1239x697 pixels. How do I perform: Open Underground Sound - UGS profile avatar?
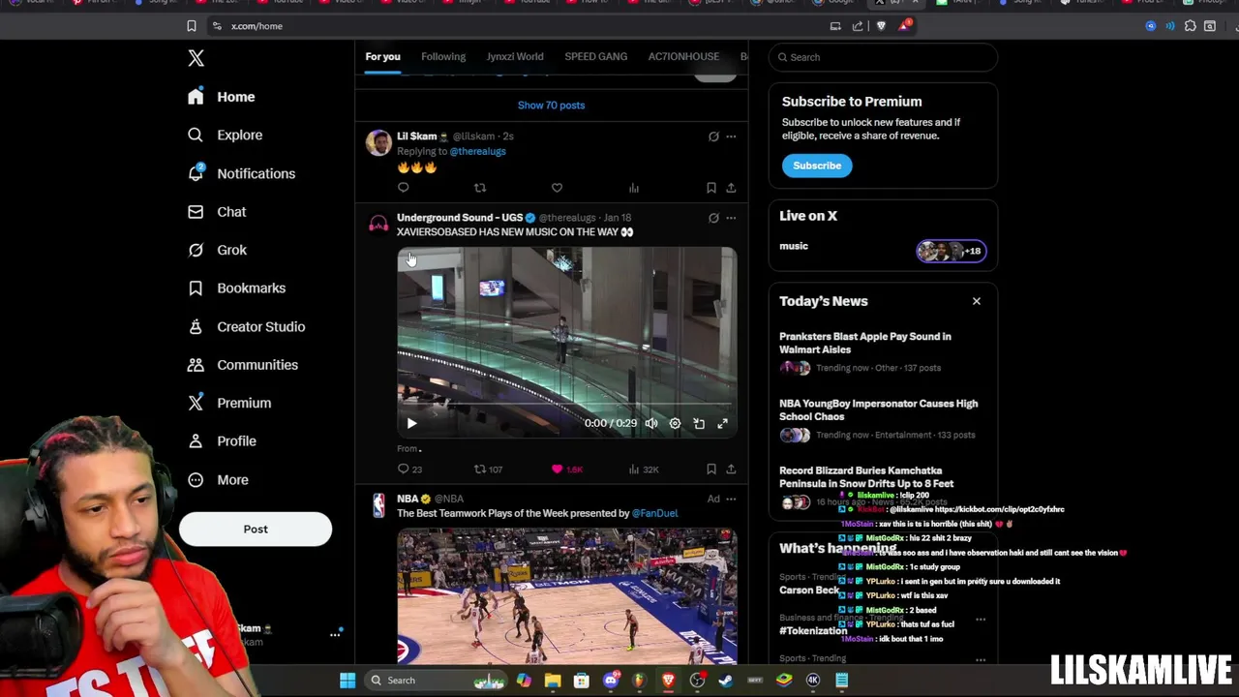pyautogui.click(x=378, y=224)
